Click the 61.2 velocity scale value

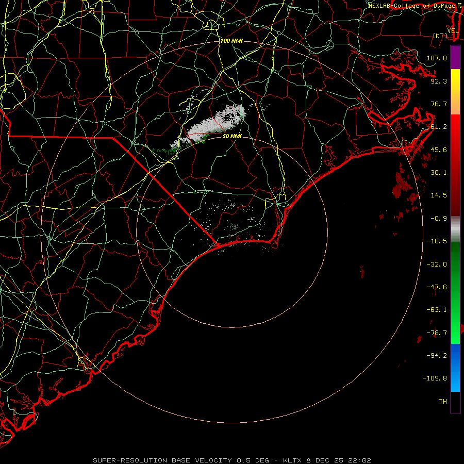tap(439, 127)
